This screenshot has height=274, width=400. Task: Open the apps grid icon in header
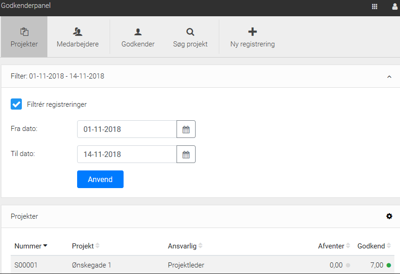click(x=374, y=7)
